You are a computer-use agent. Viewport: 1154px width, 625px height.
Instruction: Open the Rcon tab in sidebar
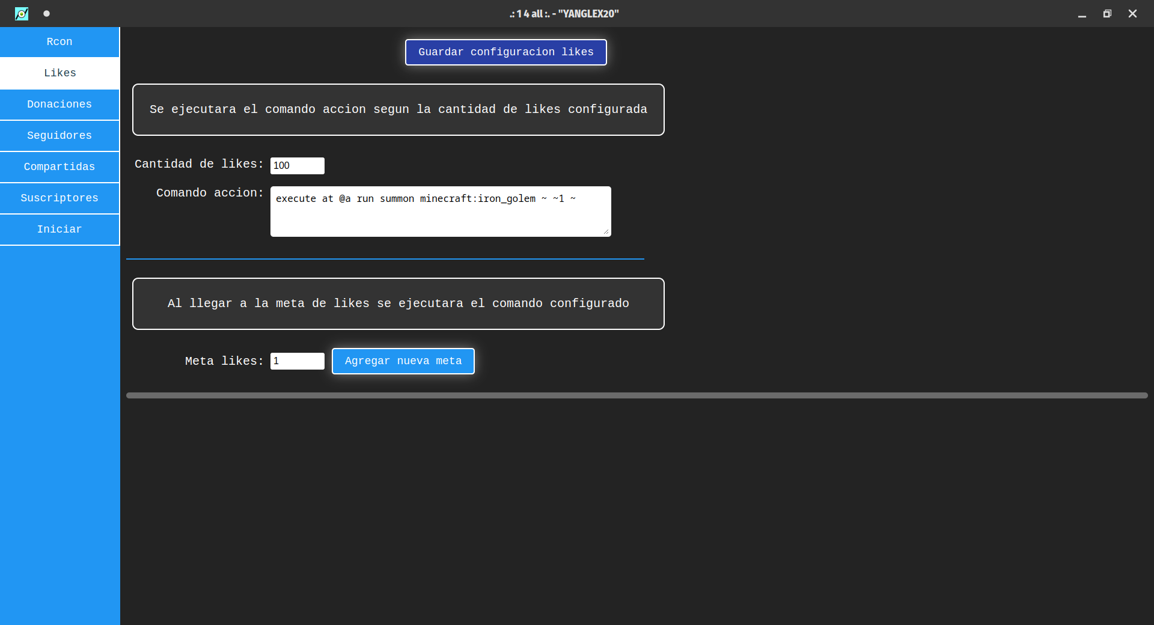[60, 42]
